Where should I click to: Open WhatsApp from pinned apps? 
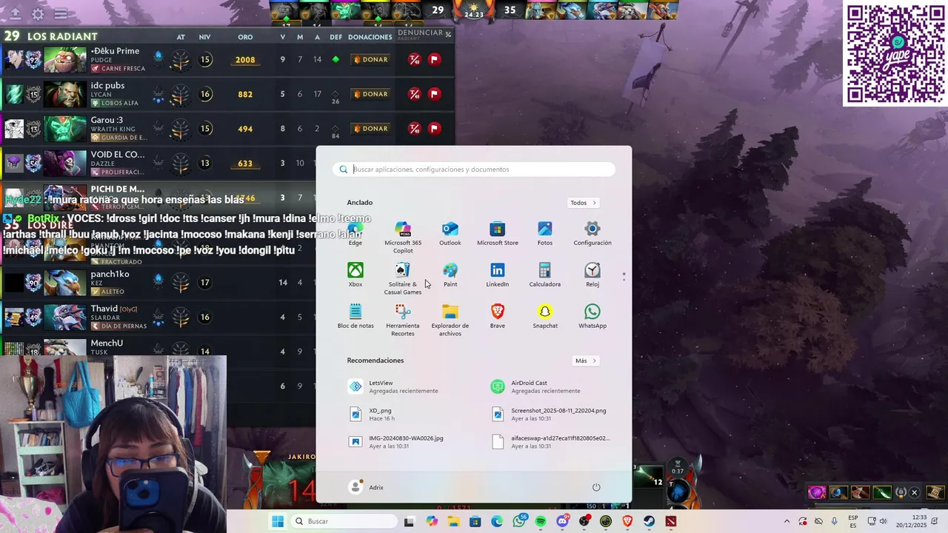click(592, 317)
